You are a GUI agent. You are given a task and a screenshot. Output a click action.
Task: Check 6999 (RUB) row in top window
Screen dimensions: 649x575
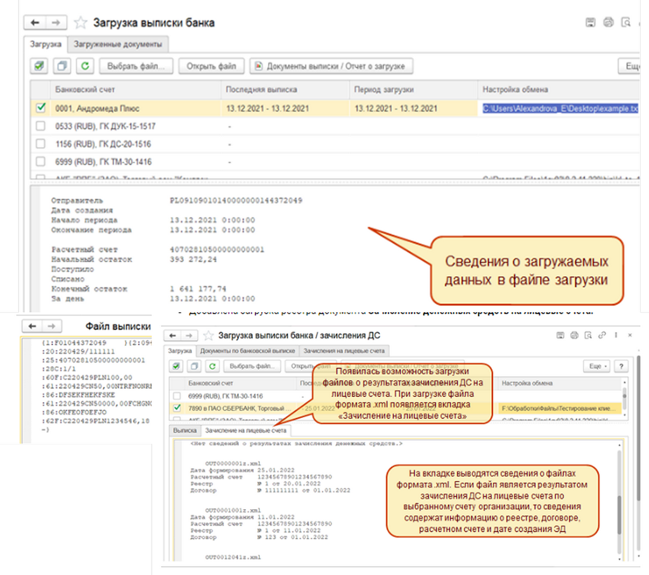(x=41, y=161)
